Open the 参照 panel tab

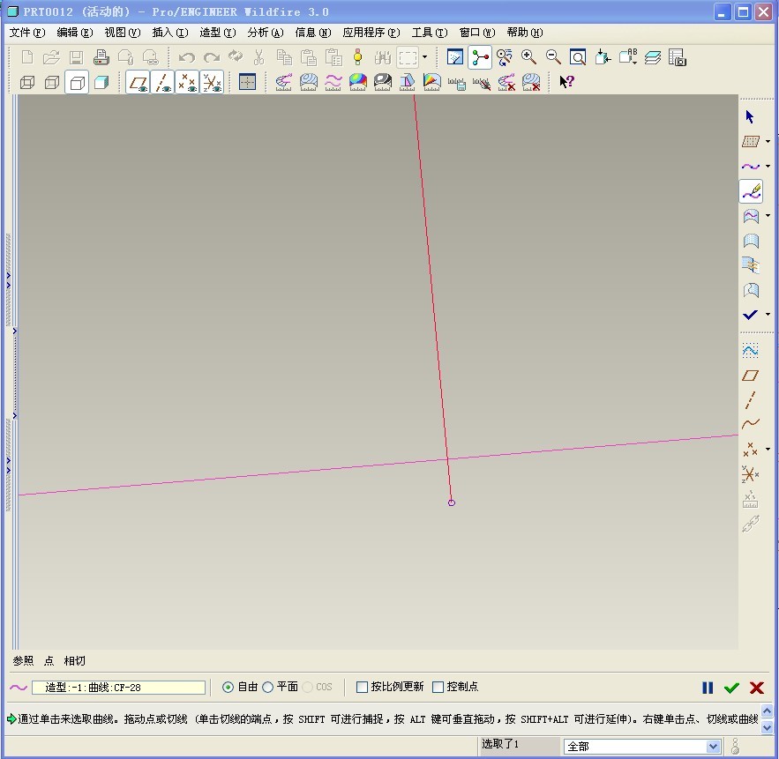tap(23, 661)
